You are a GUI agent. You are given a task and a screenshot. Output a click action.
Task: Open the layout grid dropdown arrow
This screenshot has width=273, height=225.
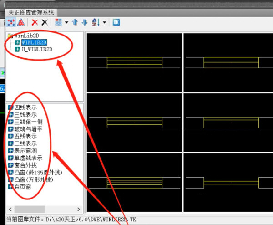66,22
